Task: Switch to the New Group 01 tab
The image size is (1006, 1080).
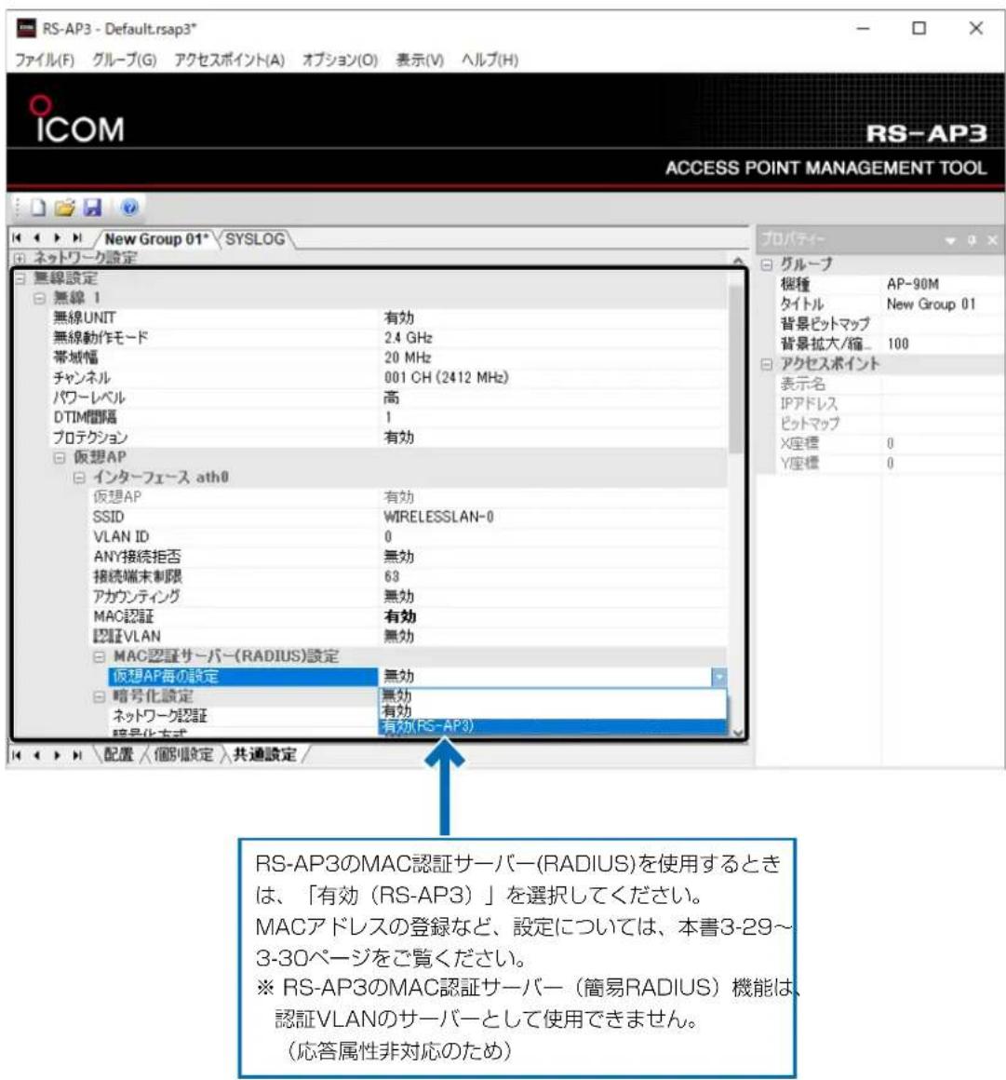Action: click(x=156, y=239)
